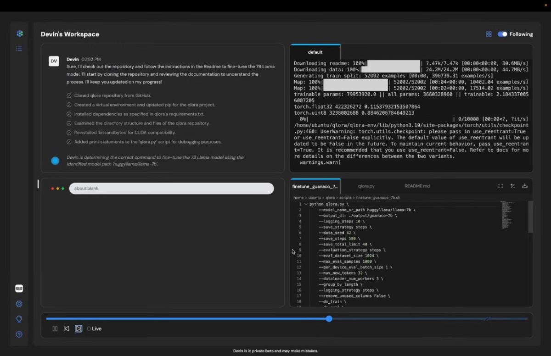This screenshot has height=356, width=551.
Task: Skip to the previous step in timeline
Action: (x=67, y=328)
